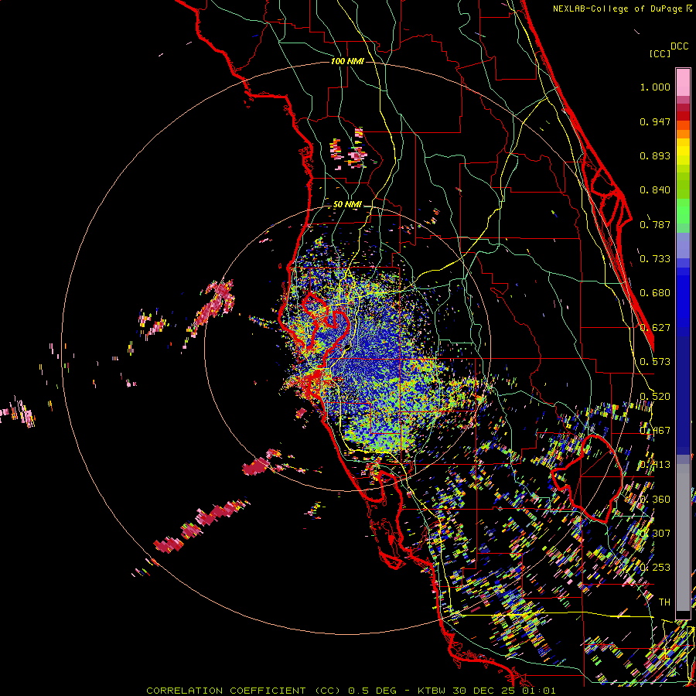This screenshot has height=696, width=696.
Task: Pick the red segment of the color bar
Action: [x=683, y=116]
